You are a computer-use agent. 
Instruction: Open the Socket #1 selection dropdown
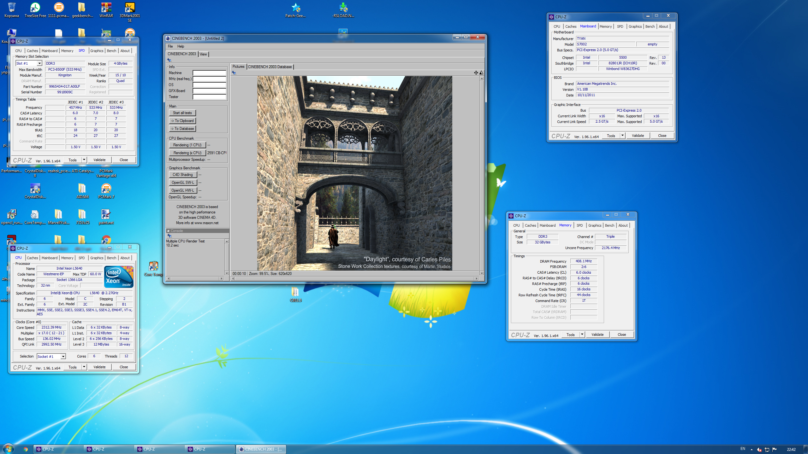[63, 357]
